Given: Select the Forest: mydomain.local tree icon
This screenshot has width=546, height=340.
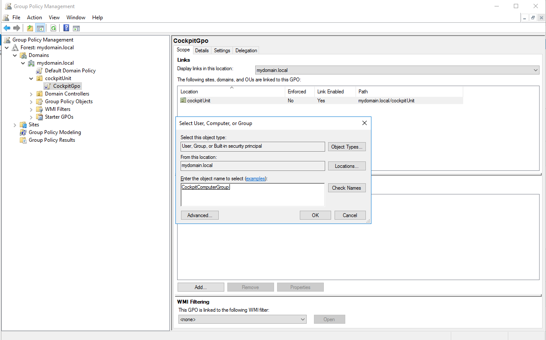Looking at the screenshot, I should coord(15,48).
